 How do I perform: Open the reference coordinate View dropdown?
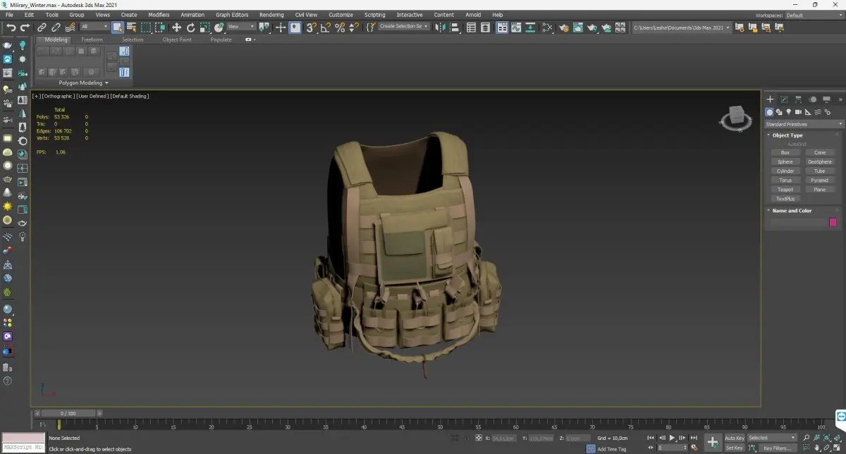[241, 27]
